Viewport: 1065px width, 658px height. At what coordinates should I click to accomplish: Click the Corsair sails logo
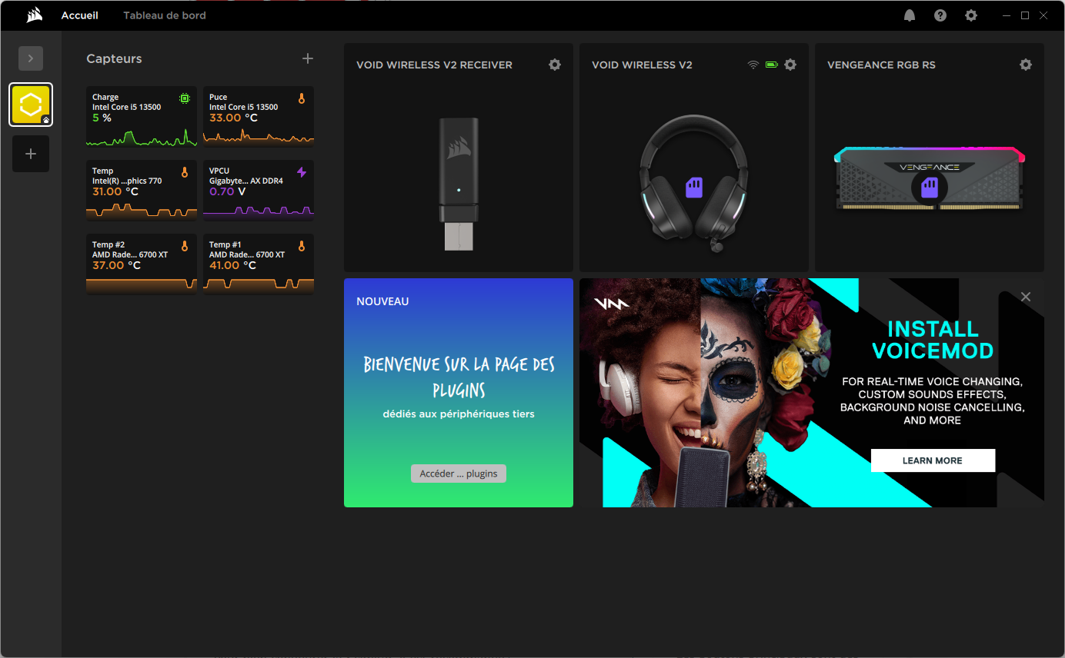34,15
